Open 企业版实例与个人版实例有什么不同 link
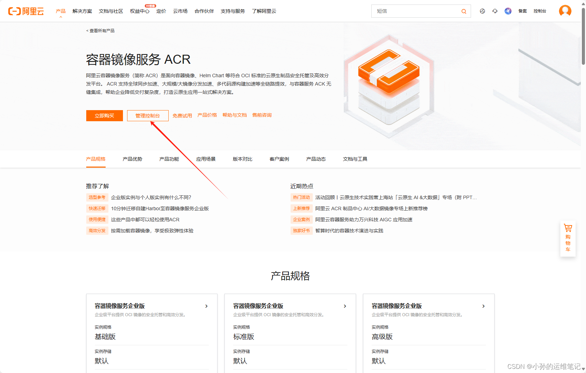Viewport: 586px width, 373px height. pos(151,197)
